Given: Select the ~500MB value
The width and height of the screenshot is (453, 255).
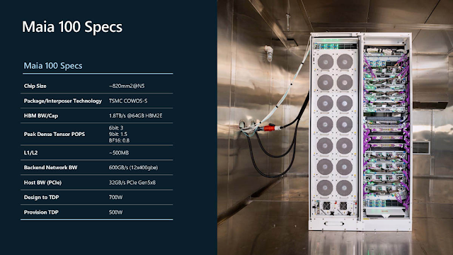Looking at the screenshot, I should coord(119,153).
